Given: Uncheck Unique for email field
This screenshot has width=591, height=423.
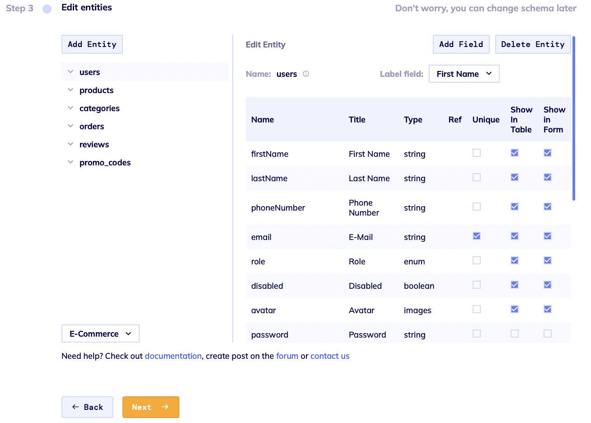Looking at the screenshot, I should coord(477,236).
